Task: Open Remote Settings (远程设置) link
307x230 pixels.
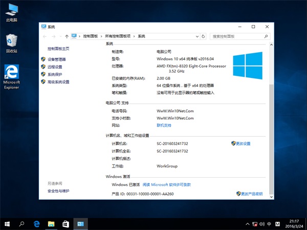Action: click(x=54, y=67)
